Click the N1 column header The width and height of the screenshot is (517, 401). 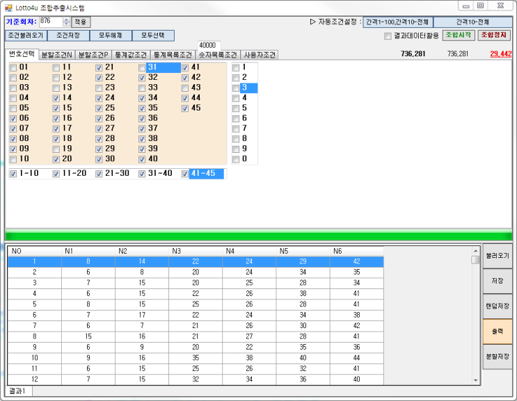click(88, 251)
